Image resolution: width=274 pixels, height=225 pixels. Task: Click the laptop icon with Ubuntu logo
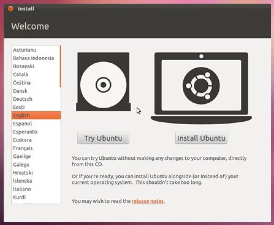click(x=201, y=88)
